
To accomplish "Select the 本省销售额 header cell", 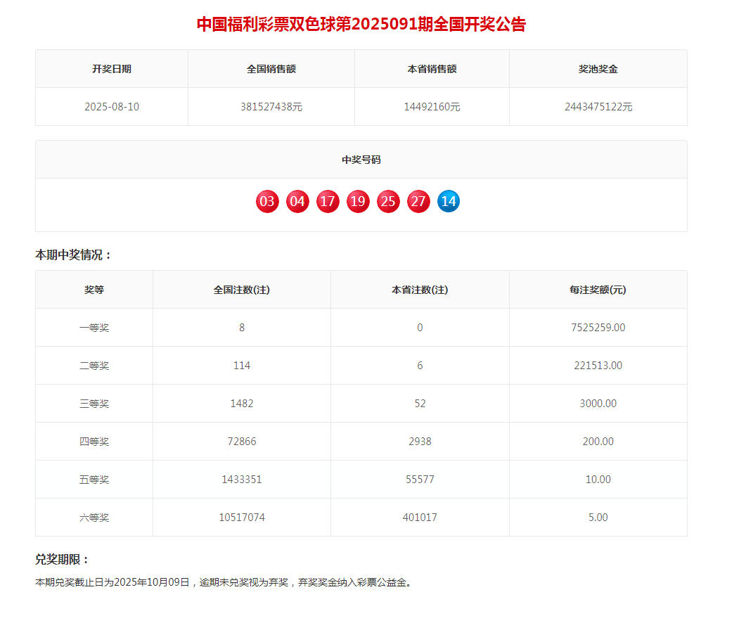I will (x=432, y=69).
